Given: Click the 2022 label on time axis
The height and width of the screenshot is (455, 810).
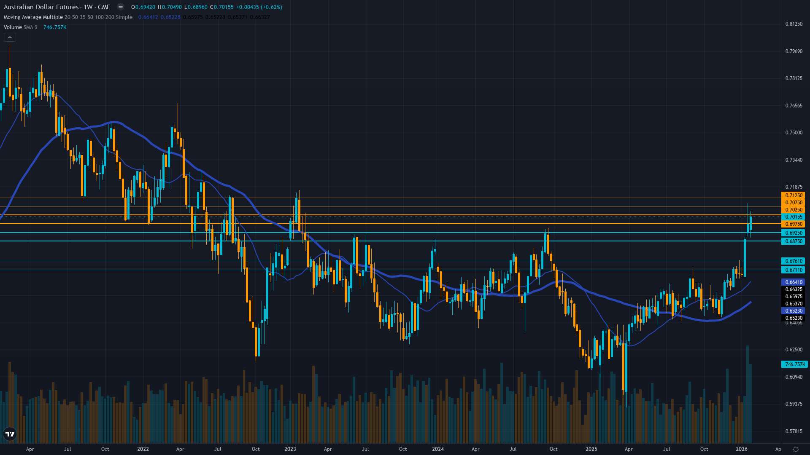Looking at the screenshot, I should pyautogui.click(x=143, y=449).
